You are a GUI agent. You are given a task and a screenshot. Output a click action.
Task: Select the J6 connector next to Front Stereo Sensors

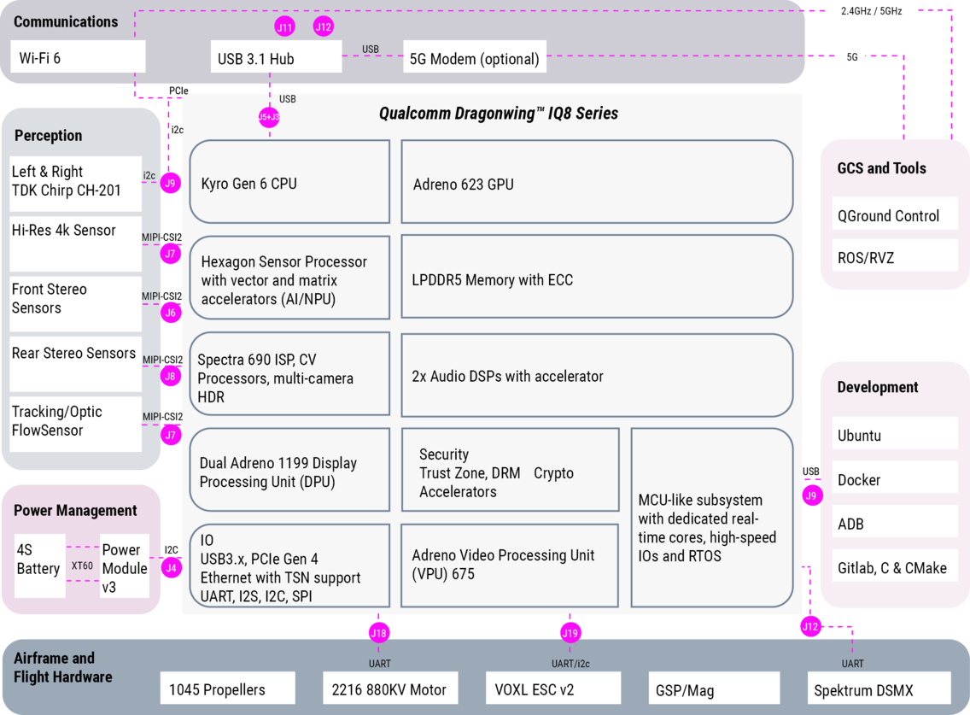click(x=171, y=313)
